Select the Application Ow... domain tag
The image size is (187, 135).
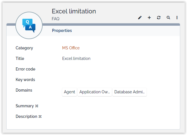click(x=95, y=92)
